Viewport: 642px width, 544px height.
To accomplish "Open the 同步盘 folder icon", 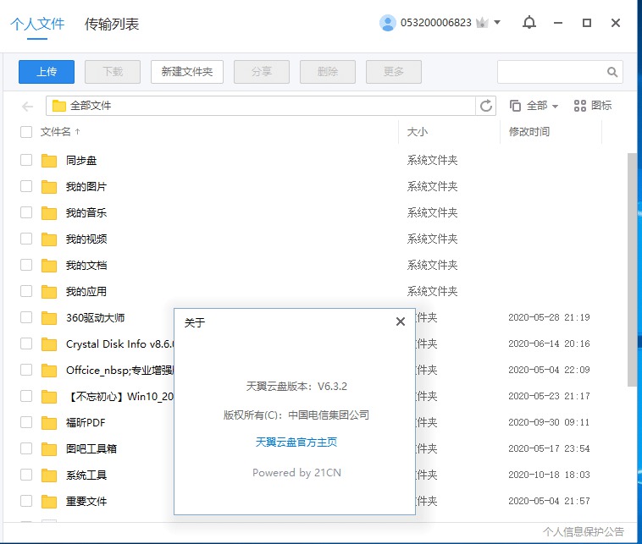I will [x=49, y=160].
